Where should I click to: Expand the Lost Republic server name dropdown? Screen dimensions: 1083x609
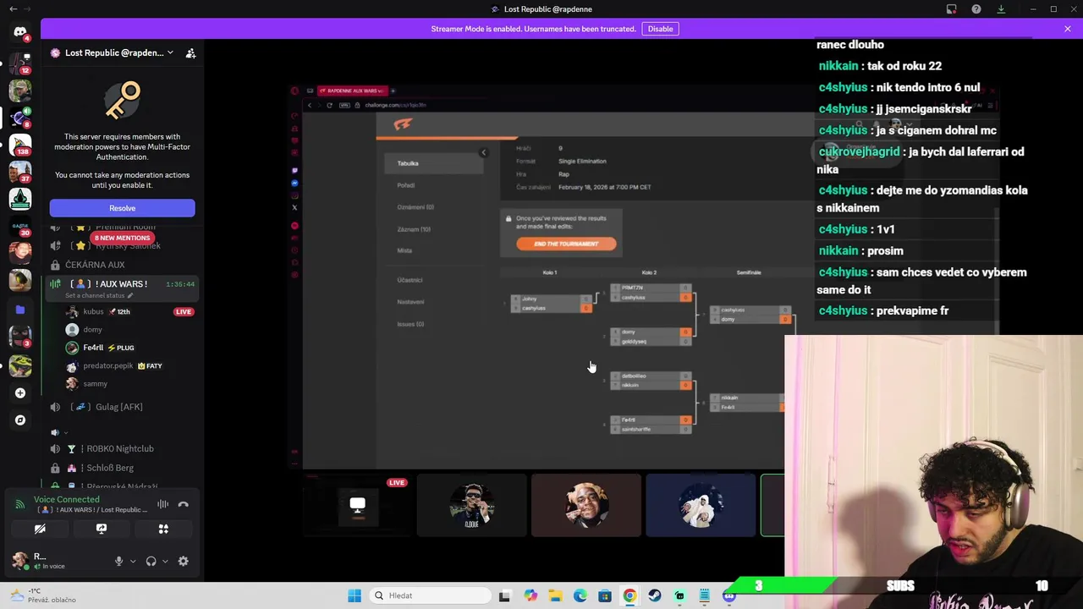[170, 52]
